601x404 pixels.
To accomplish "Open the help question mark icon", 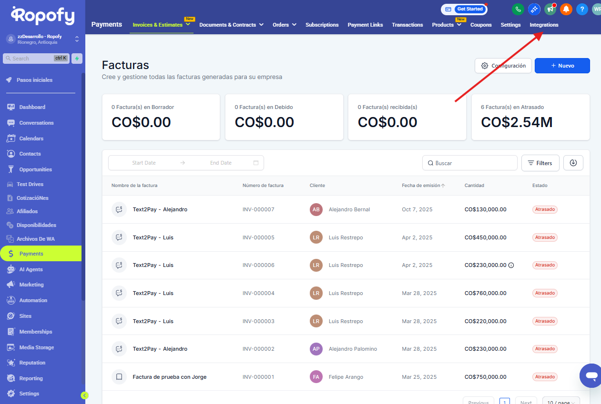I will [581, 9].
